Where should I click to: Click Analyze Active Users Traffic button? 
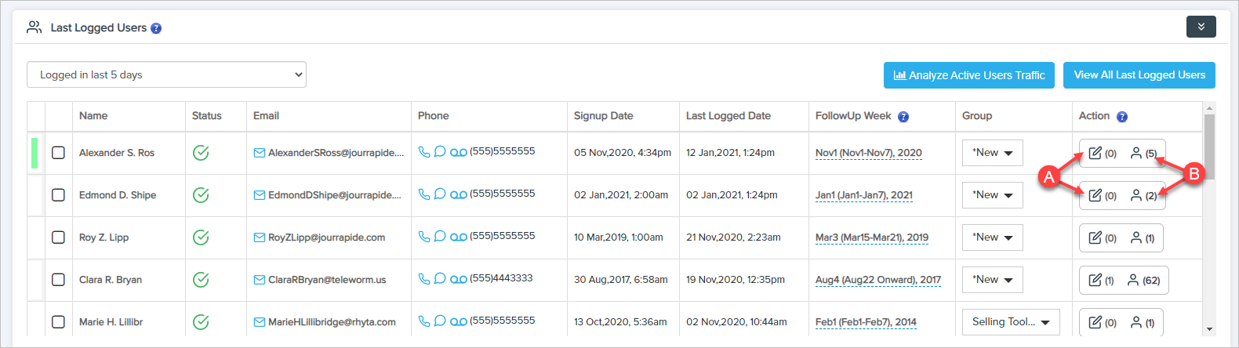coord(968,75)
